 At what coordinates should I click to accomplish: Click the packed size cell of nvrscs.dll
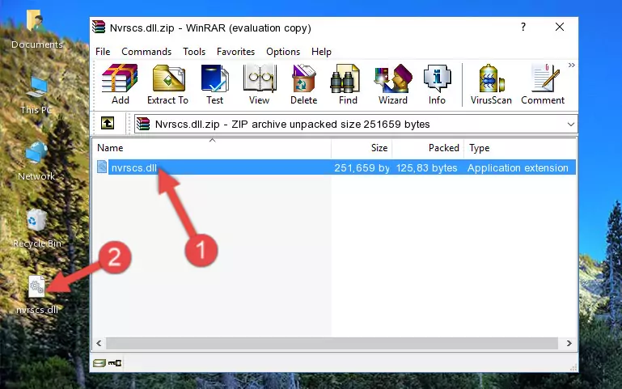pyautogui.click(x=426, y=167)
